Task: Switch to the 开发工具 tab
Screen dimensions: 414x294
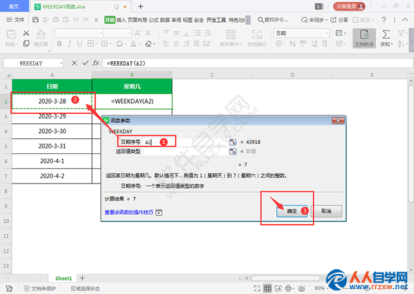Action: 216,20
